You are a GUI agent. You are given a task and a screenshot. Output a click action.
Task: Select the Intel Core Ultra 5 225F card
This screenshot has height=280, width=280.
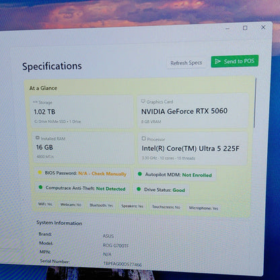(193, 149)
